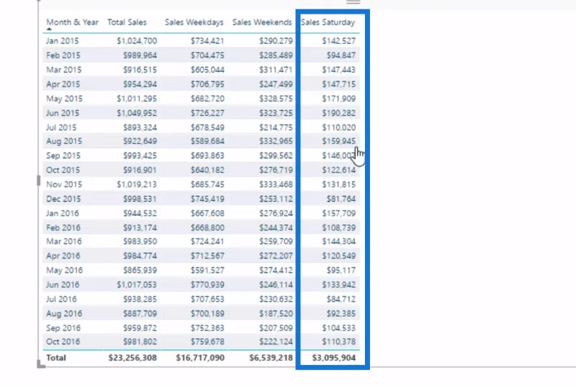
Task: Click the grand total $23,256,308
Action: (x=132, y=358)
